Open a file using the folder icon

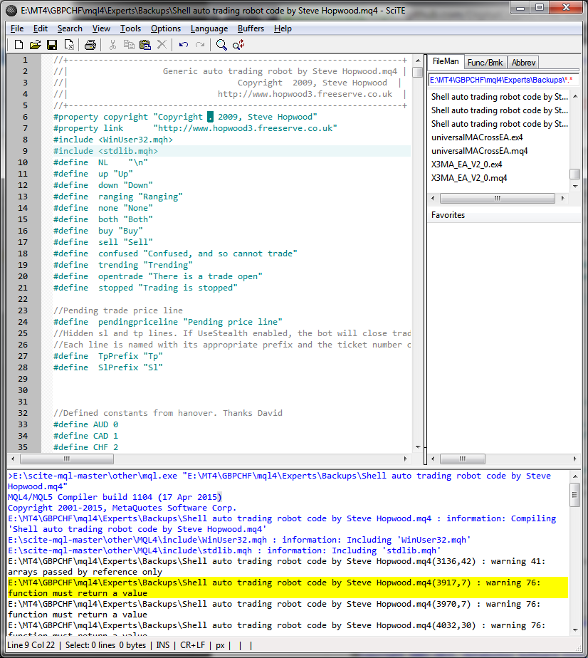click(x=35, y=44)
